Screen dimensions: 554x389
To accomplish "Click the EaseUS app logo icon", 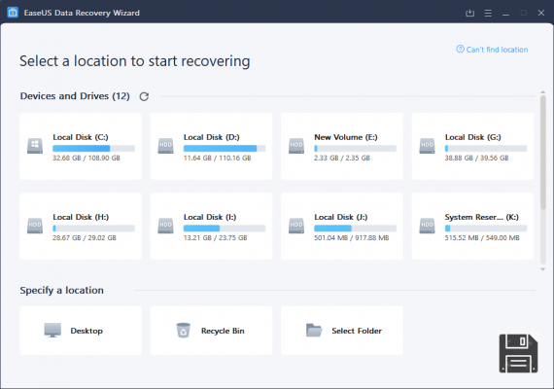I will click(13, 13).
